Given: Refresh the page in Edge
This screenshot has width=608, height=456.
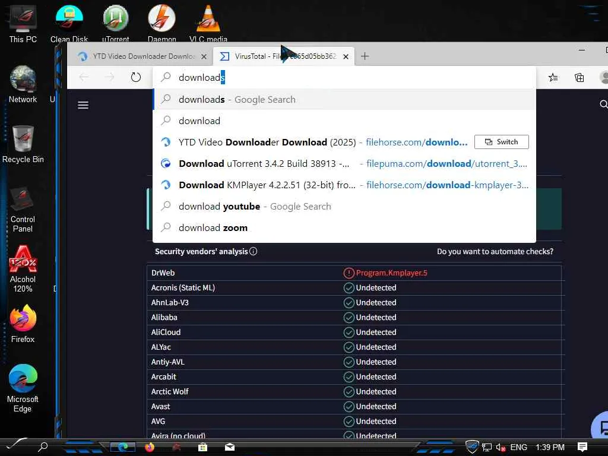Looking at the screenshot, I should pos(136,77).
